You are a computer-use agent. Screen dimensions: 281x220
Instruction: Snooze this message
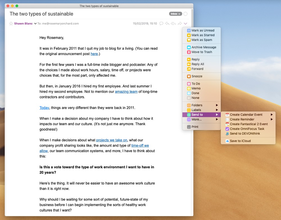201,76
